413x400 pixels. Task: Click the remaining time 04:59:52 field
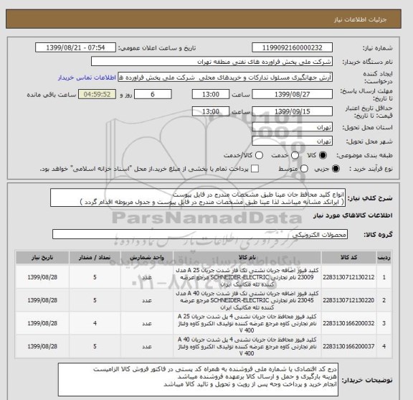pyautogui.click(x=97, y=95)
